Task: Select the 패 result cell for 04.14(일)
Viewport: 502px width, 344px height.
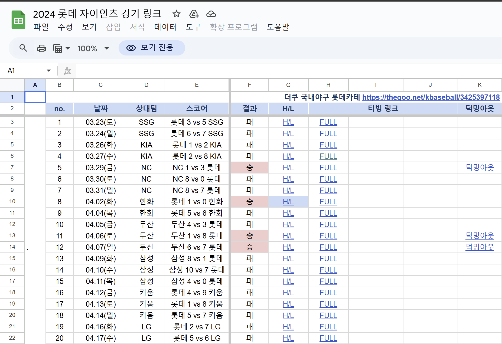Action: pyautogui.click(x=249, y=315)
